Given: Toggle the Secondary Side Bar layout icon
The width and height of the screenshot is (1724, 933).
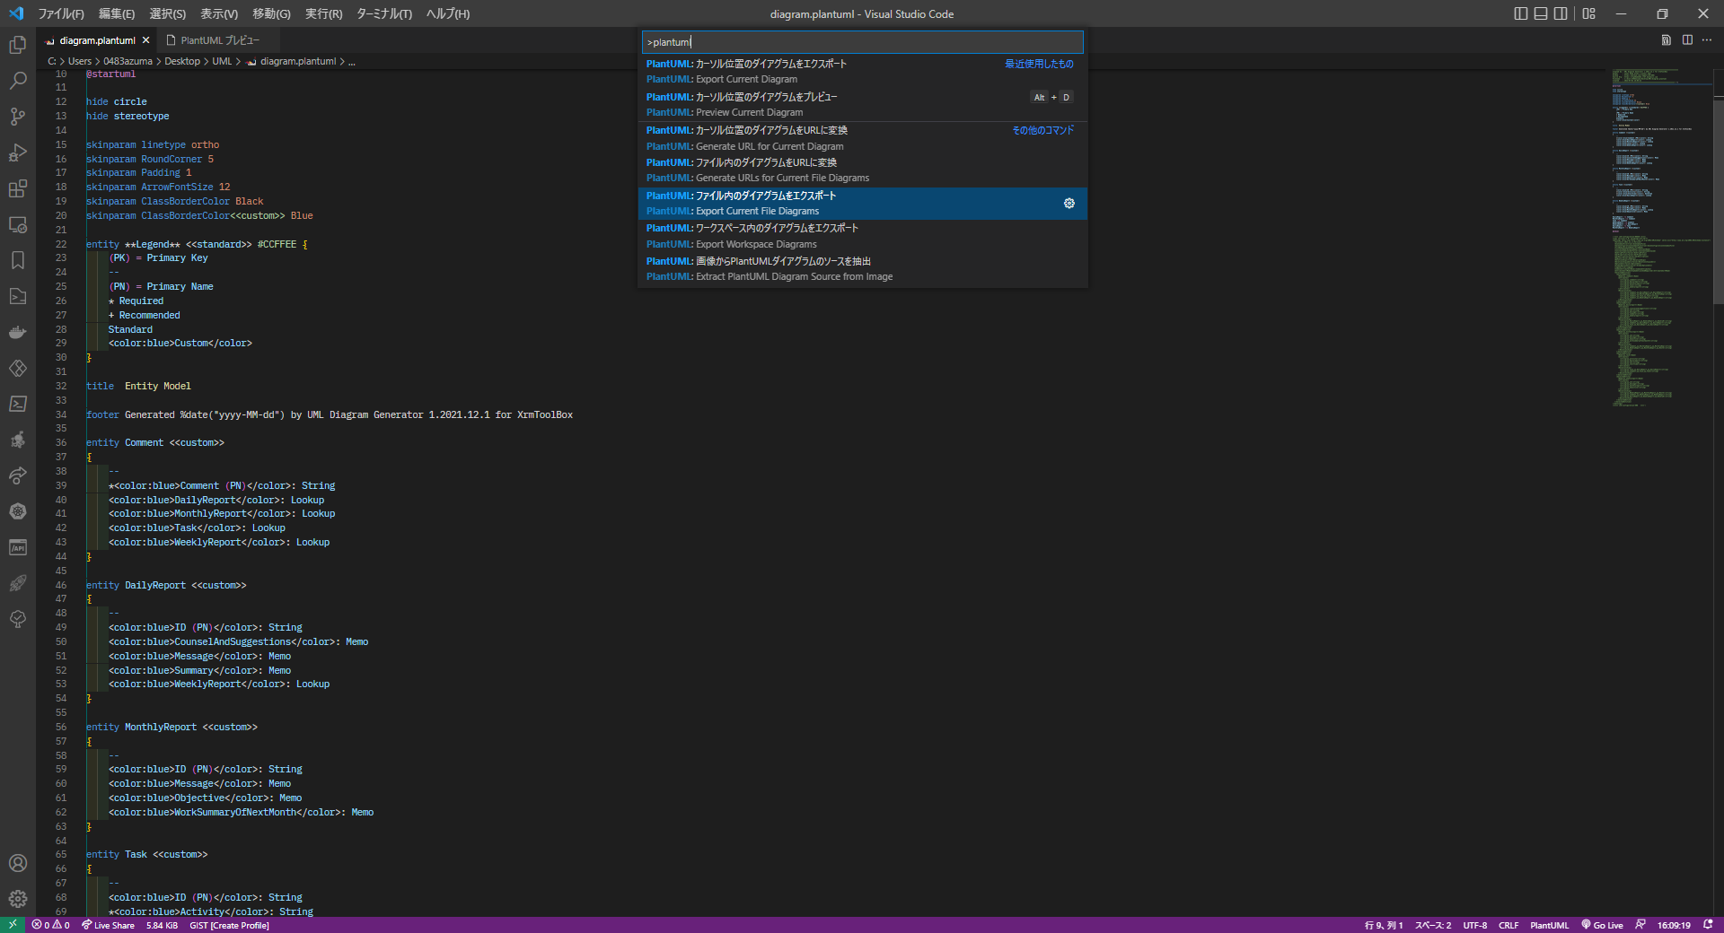Looking at the screenshot, I should click(x=1561, y=13).
